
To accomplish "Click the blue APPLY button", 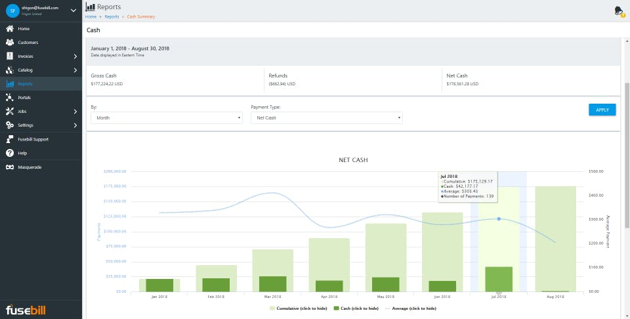I will coord(602,110).
